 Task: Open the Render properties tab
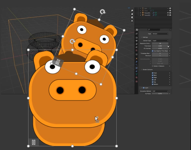pos(137,38)
